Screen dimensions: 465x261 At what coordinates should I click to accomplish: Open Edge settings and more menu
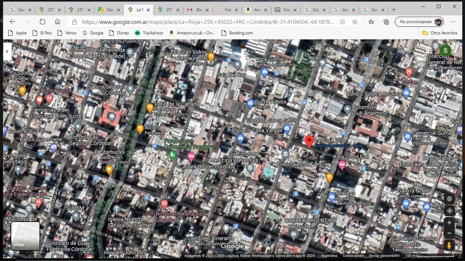click(453, 22)
